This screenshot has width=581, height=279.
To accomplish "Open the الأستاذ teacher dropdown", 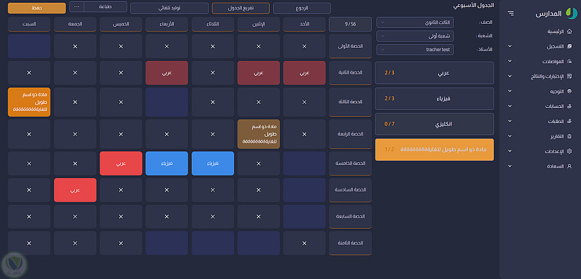I will (x=415, y=50).
